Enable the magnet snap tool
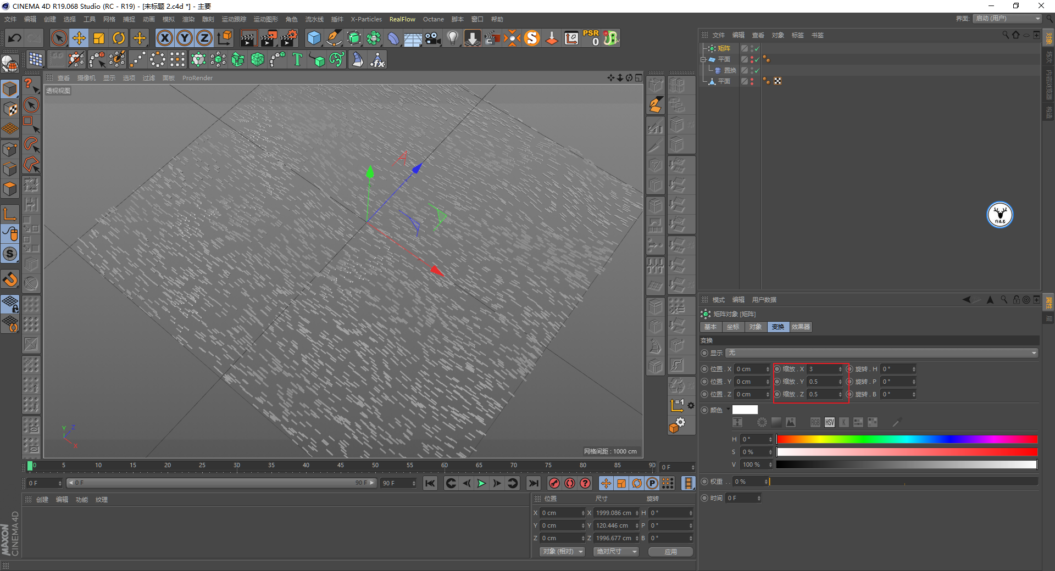This screenshot has width=1055, height=571. [10, 279]
